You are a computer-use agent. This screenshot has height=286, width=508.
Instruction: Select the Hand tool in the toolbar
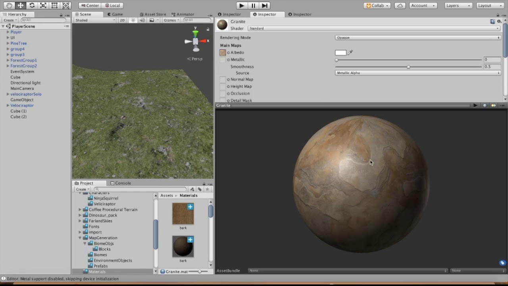pyautogui.click(x=9, y=6)
